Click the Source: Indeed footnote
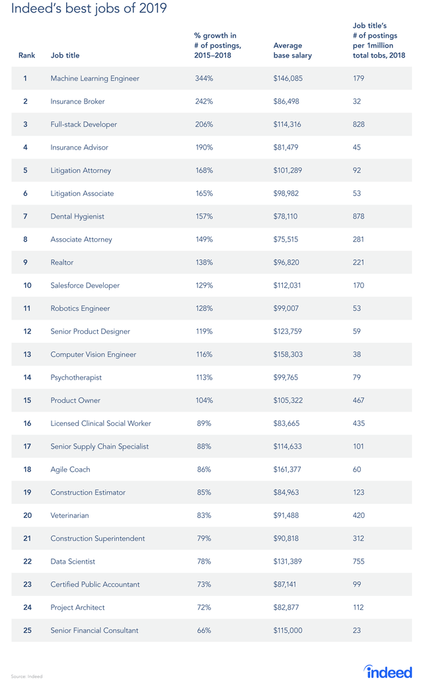 pyautogui.click(x=26, y=675)
